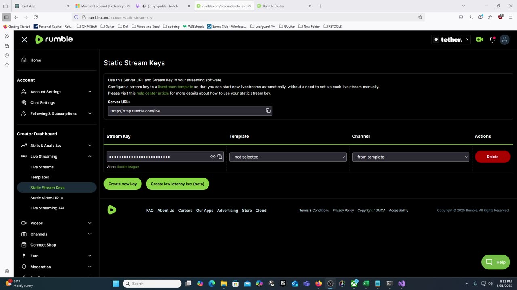Expand the Channels section
This screenshot has width=517, height=290.
click(57, 234)
